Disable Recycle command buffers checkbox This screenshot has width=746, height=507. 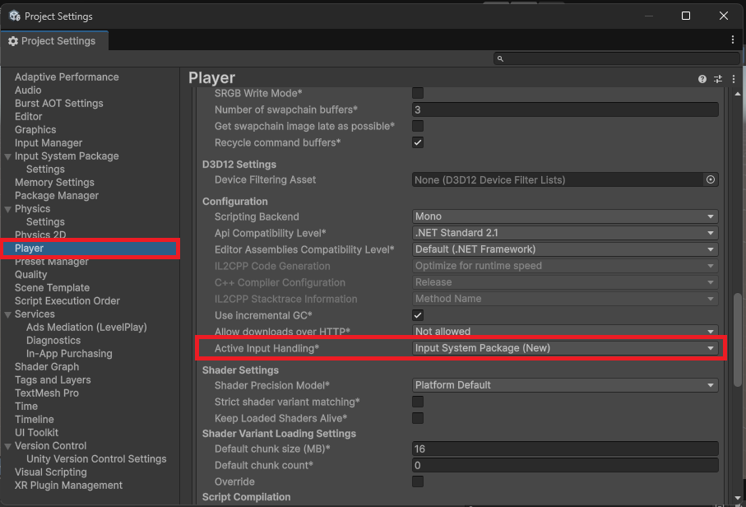[418, 142]
